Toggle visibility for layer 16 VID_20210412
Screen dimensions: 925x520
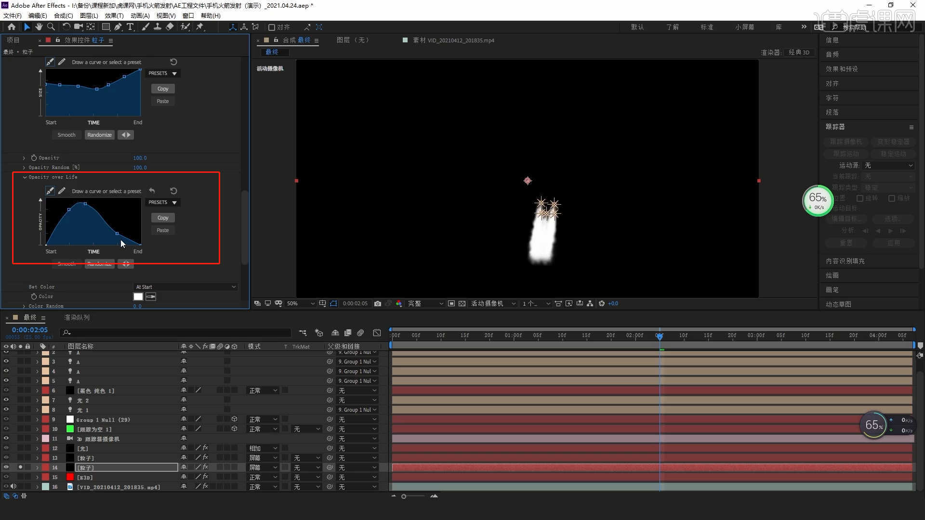(x=5, y=486)
